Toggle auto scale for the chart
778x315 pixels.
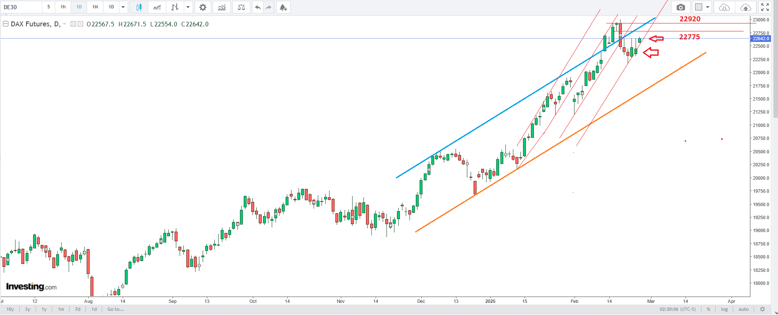[x=744, y=309]
